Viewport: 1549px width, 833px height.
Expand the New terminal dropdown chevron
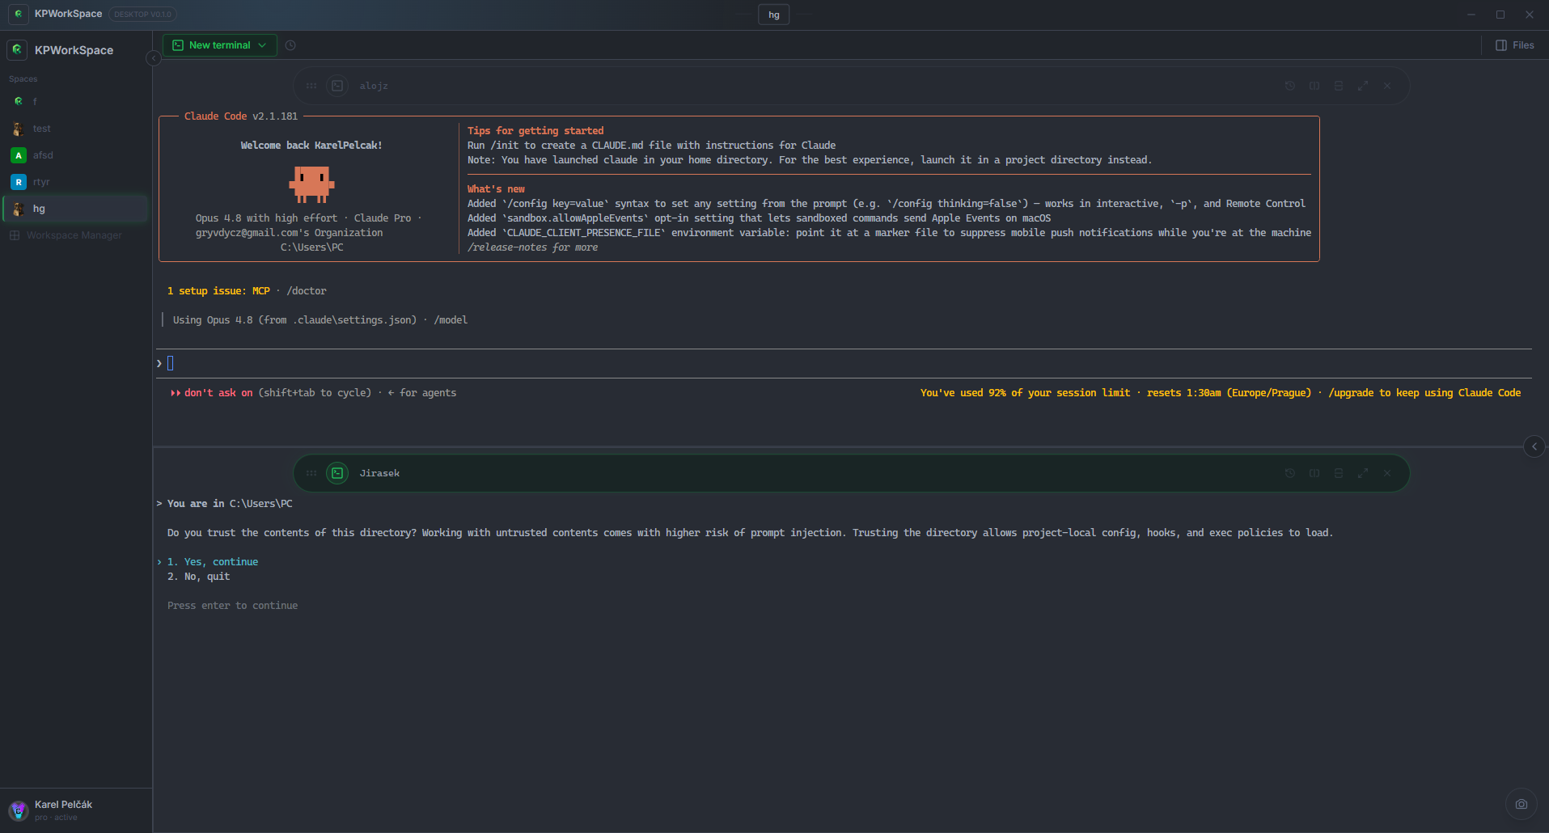coord(263,45)
